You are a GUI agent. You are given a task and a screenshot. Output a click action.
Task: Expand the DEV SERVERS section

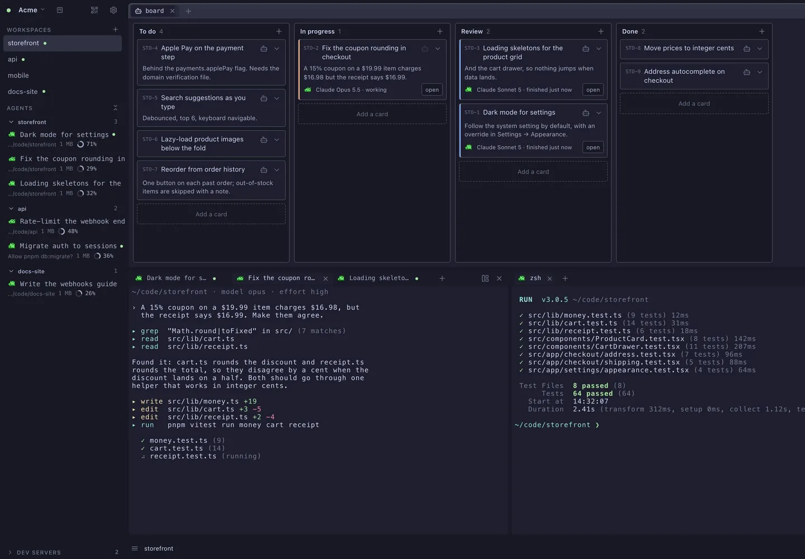pos(10,552)
